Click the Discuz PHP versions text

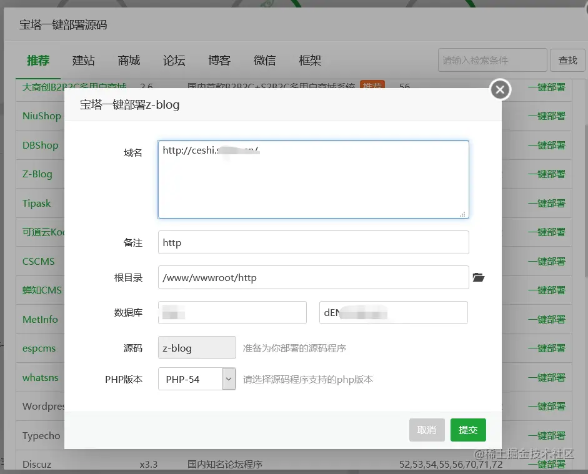point(451,464)
